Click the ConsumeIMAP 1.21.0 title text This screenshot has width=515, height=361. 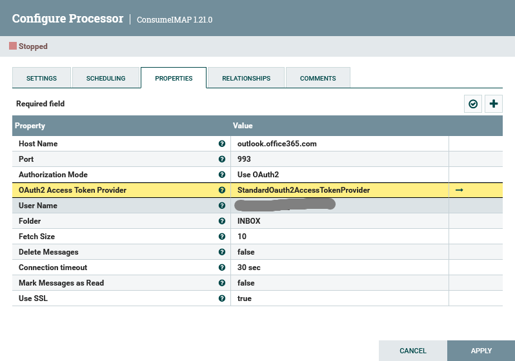click(175, 20)
